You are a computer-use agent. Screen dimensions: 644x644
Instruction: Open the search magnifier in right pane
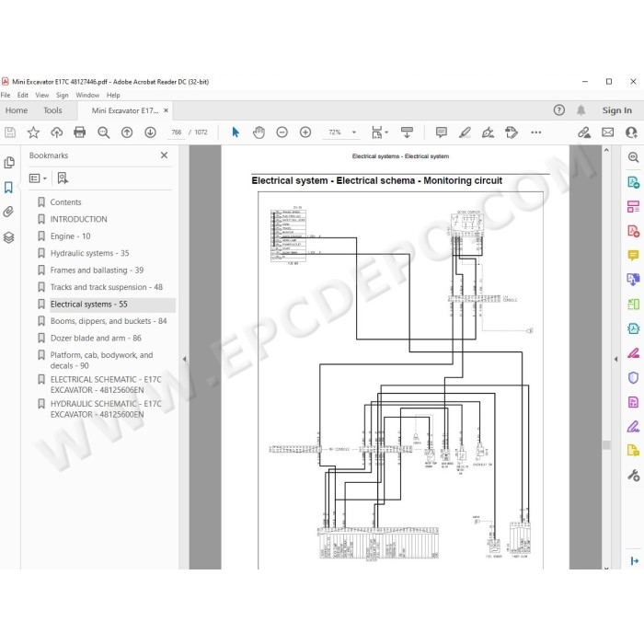click(x=633, y=157)
